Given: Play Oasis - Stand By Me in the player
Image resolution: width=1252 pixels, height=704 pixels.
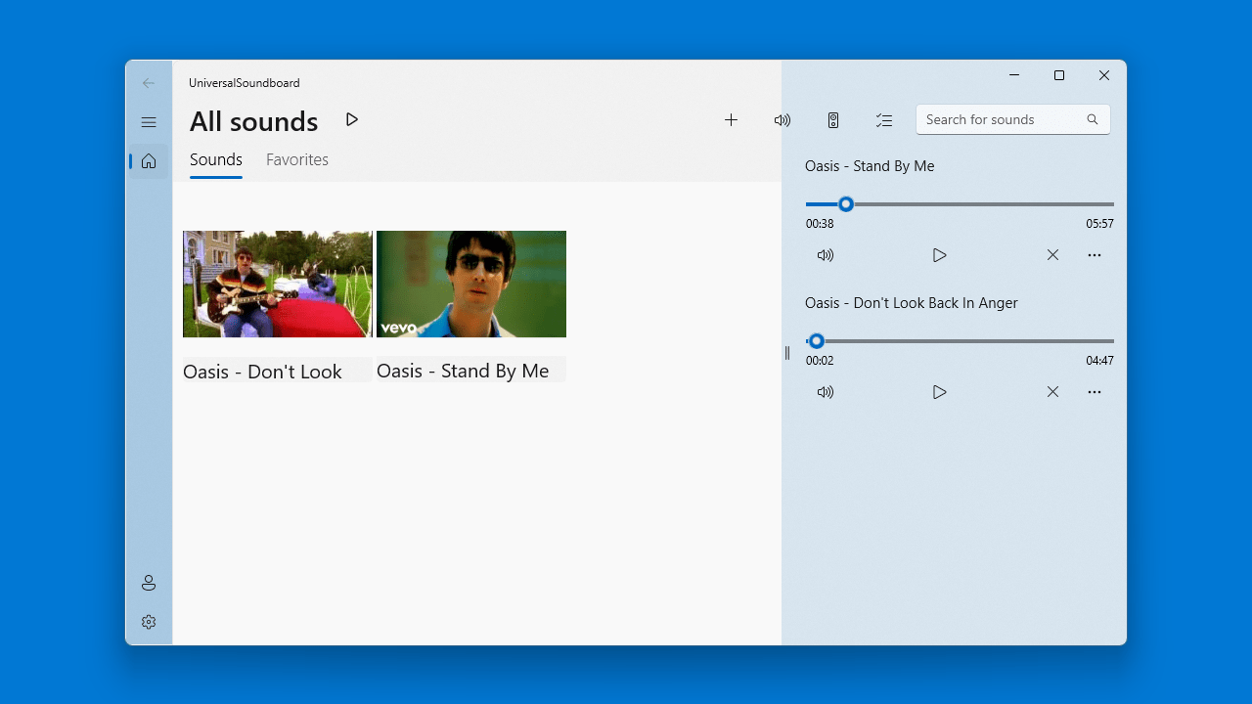Looking at the screenshot, I should [940, 255].
